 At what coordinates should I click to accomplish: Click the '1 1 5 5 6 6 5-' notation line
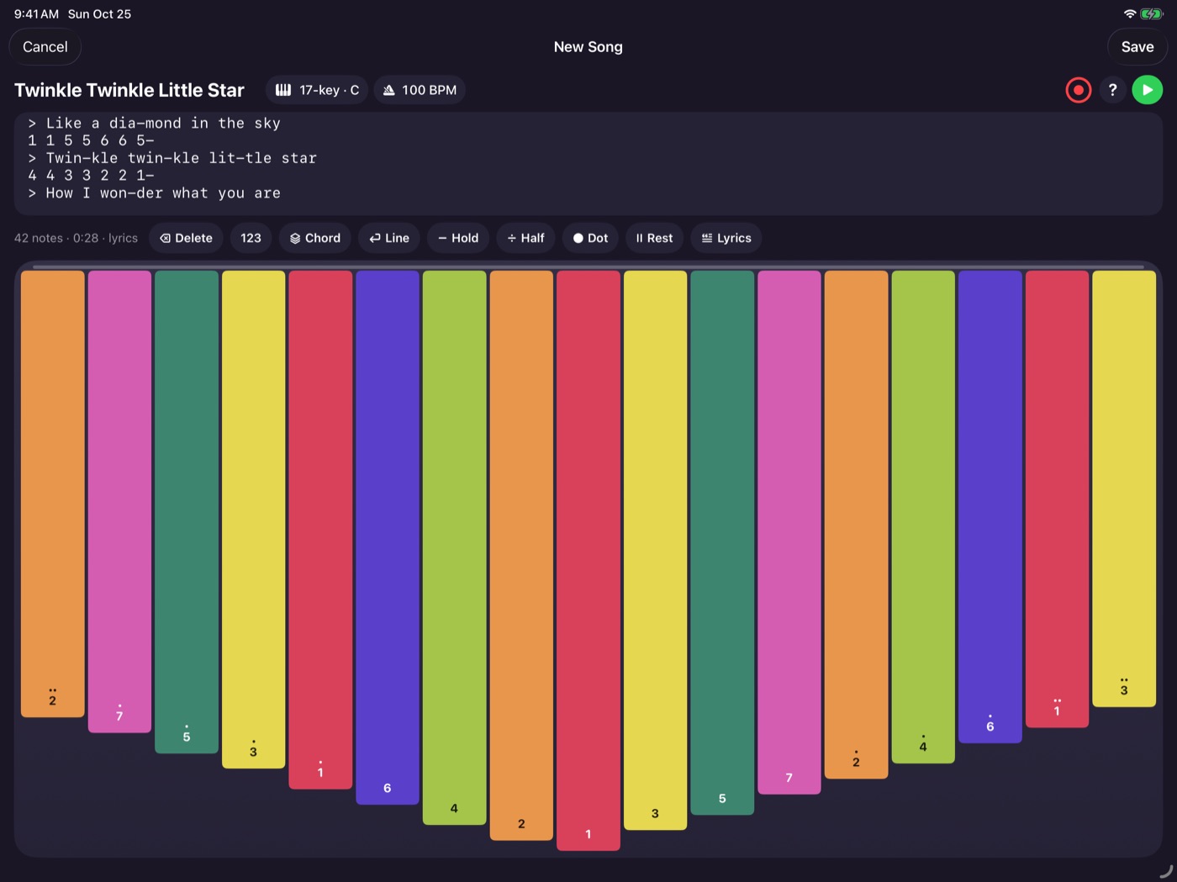91,140
